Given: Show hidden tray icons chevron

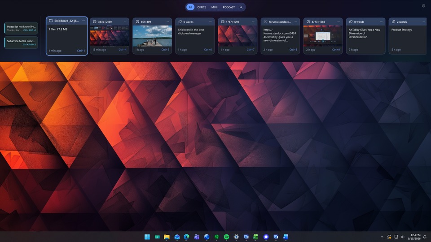Looking at the screenshot, I should (x=382, y=237).
